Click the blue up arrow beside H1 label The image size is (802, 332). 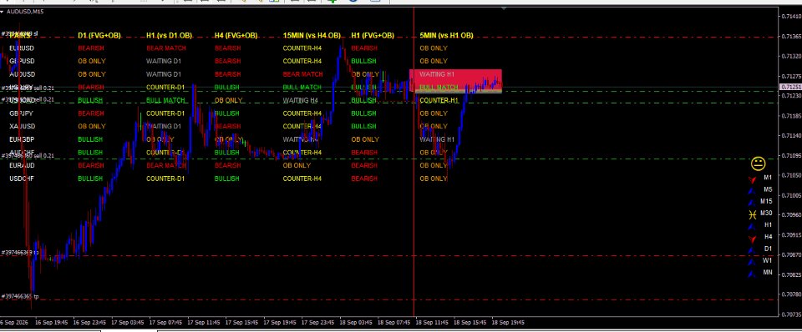coord(752,226)
